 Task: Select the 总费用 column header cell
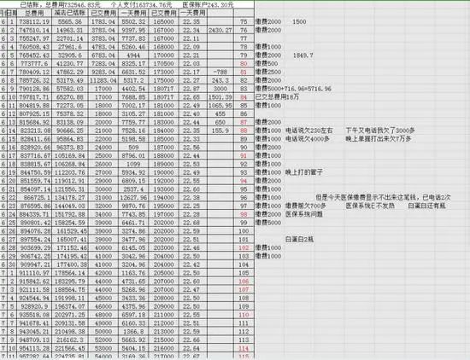pos(34,13)
